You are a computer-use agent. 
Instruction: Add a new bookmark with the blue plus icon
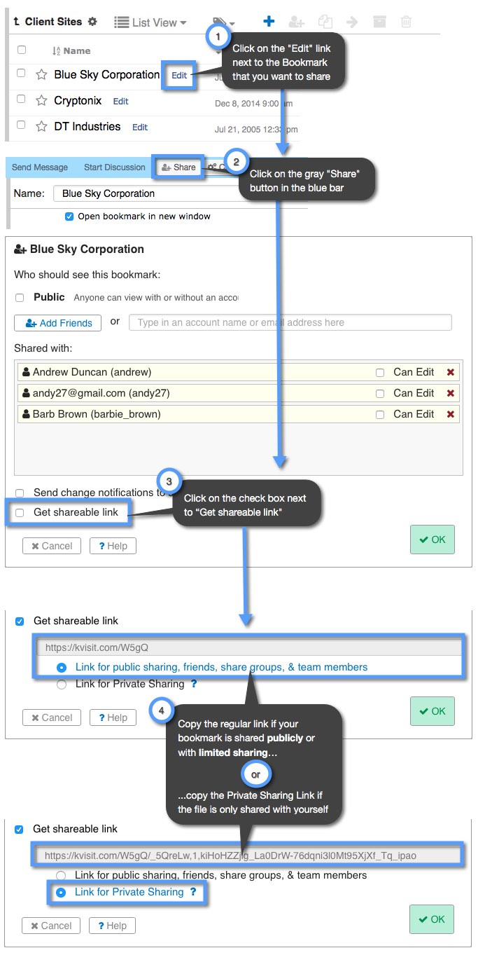pos(269,21)
